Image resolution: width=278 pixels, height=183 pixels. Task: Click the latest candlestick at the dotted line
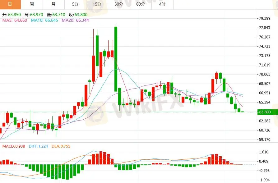pos(243,112)
